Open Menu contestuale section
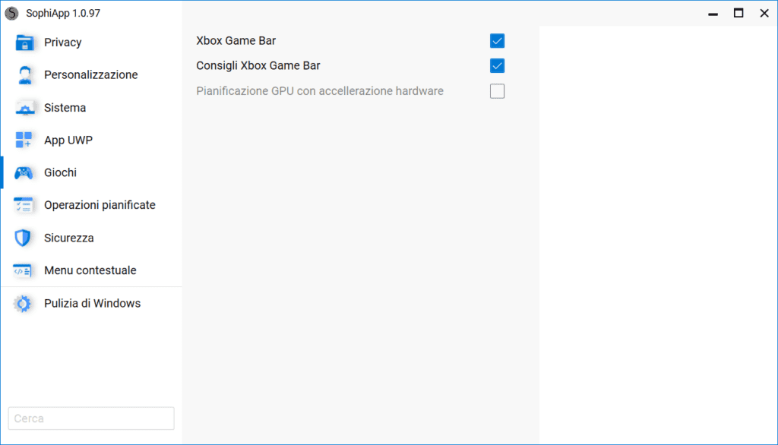This screenshot has width=778, height=445. 92,270
